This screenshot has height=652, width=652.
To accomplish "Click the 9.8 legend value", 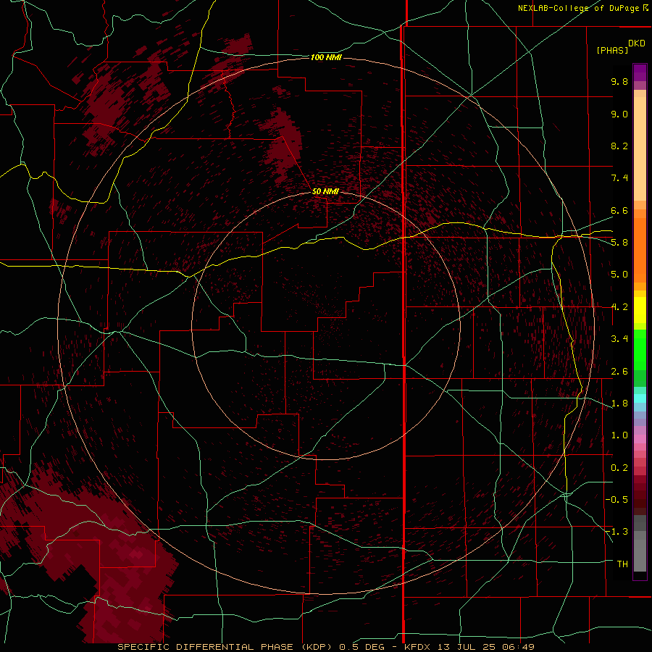I will (619, 81).
